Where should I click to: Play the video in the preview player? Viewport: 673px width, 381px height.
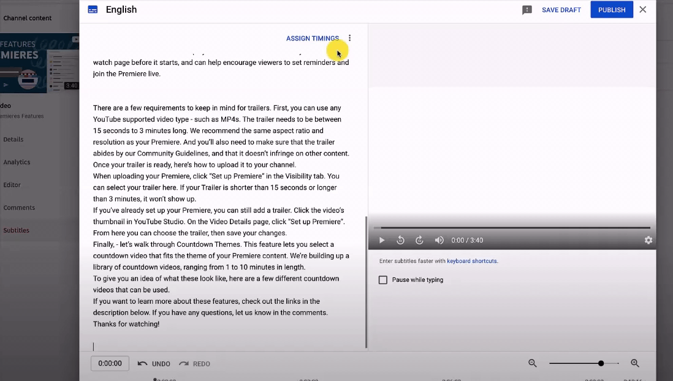click(382, 240)
